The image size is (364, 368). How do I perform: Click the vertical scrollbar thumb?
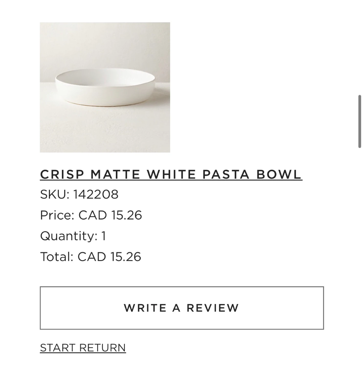(360, 121)
